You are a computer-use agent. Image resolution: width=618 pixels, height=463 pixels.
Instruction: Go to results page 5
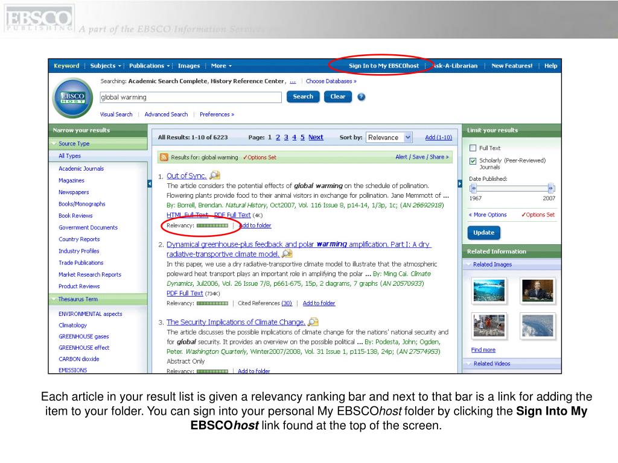click(x=302, y=137)
